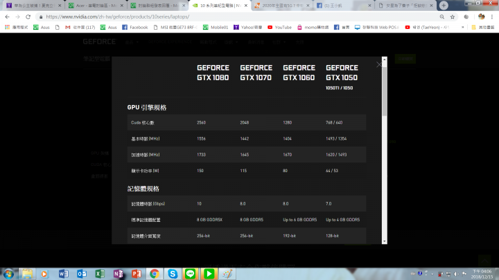Open the Apps shortcut in bookmarks bar
The width and height of the screenshot is (499, 280).
tap(16, 27)
